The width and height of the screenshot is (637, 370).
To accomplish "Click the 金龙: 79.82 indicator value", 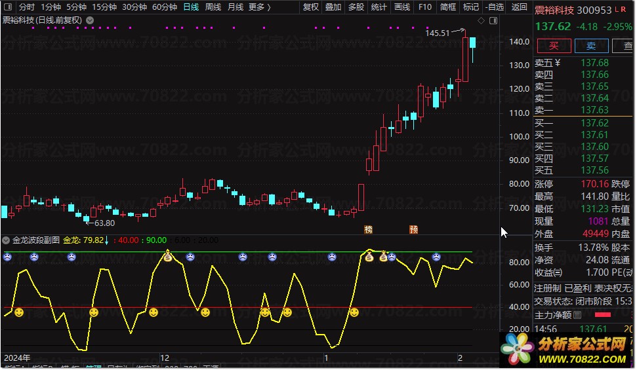I will 83,240.
